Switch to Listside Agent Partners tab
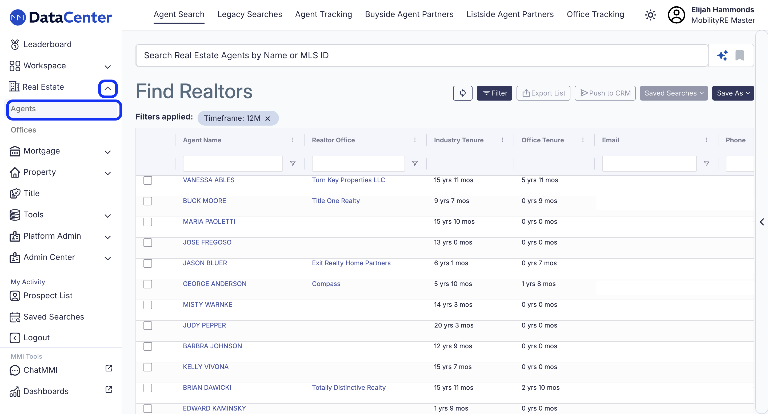 click(x=510, y=14)
